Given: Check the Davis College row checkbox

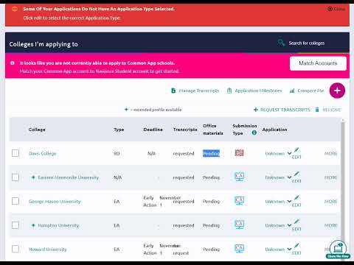Looking at the screenshot, I should (x=15, y=153).
